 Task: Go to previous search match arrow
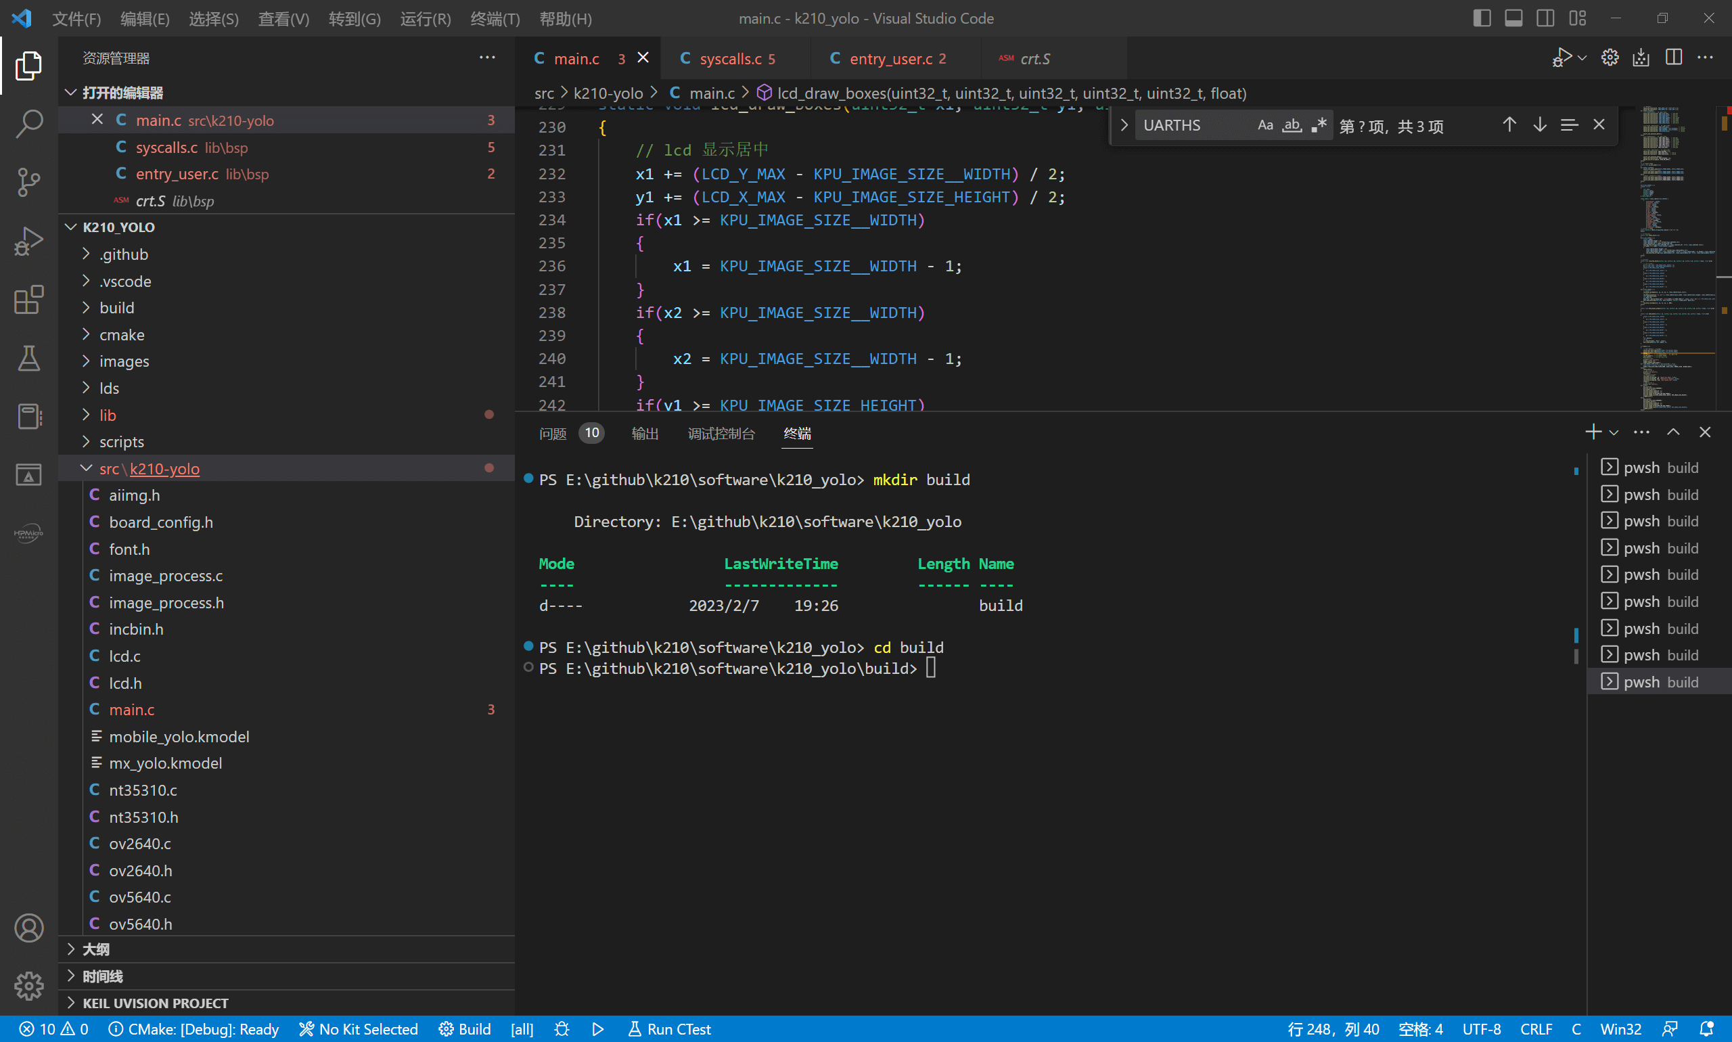(1509, 125)
